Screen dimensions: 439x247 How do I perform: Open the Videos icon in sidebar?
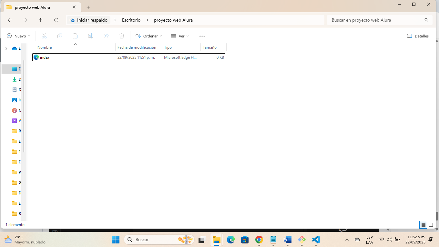point(15,121)
